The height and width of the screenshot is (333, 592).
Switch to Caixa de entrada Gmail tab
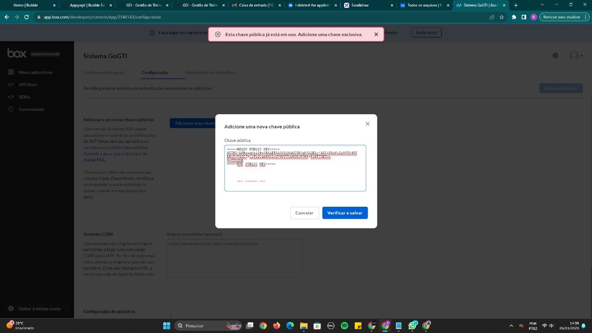pos(256,5)
